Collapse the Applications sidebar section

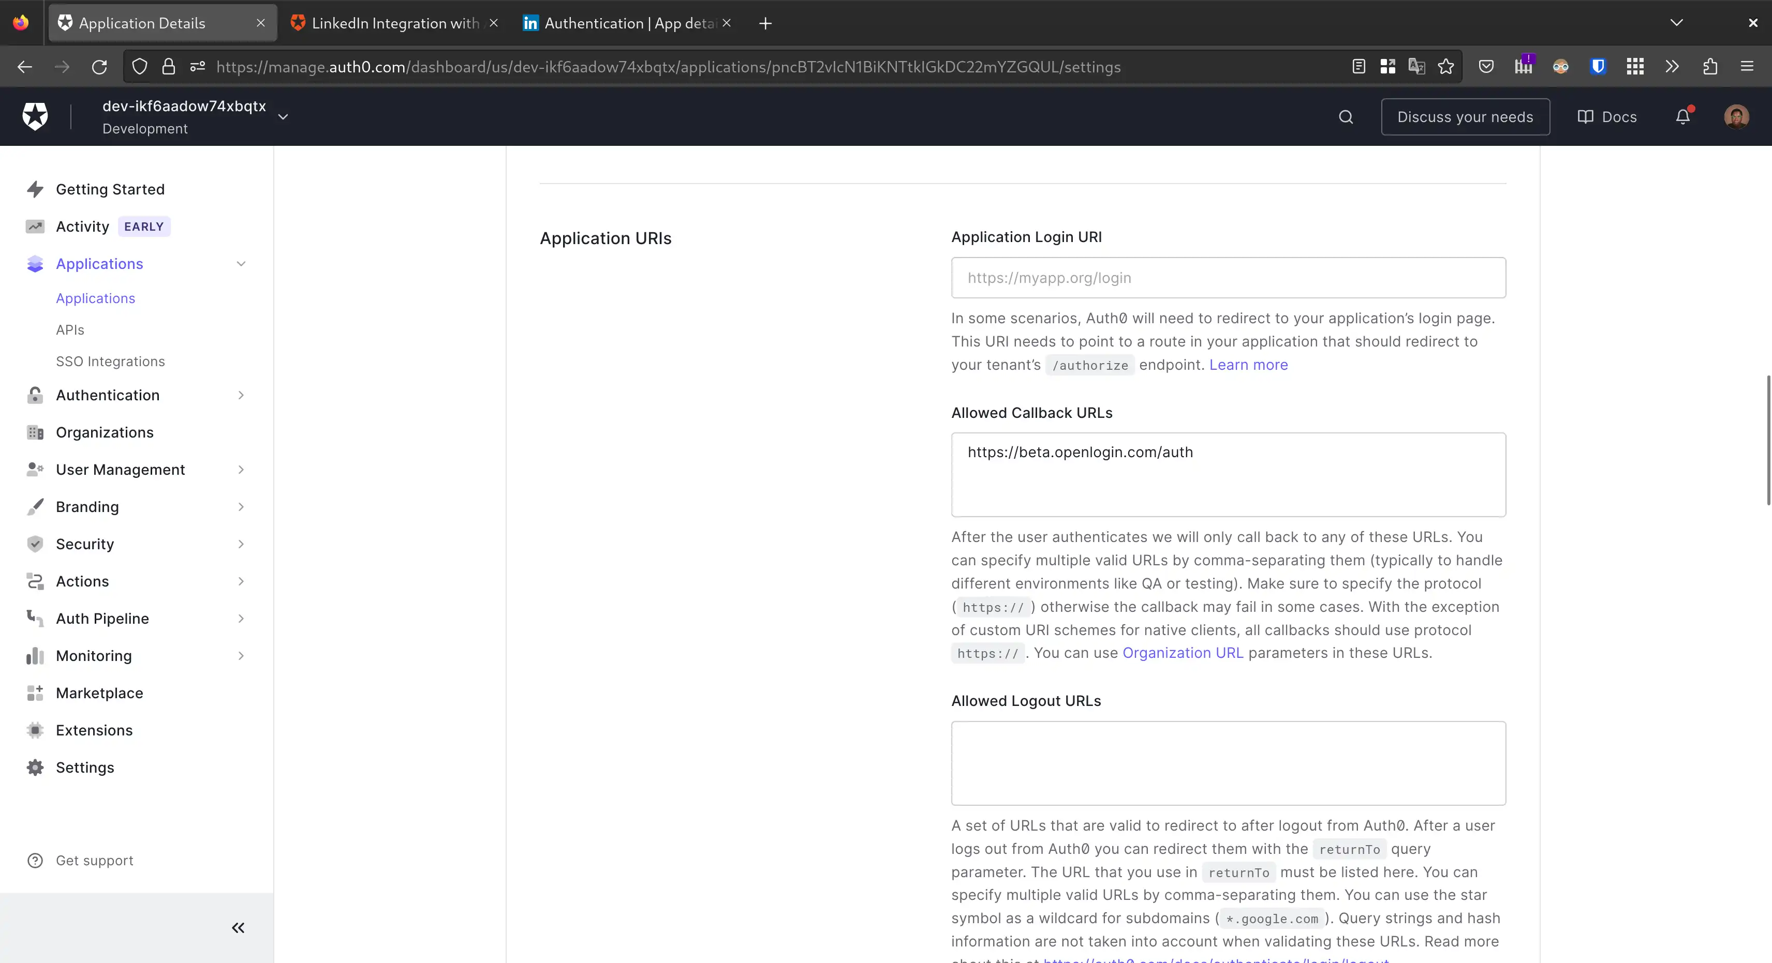[x=241, y=264]
